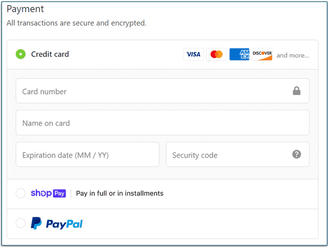The image size is (328, 247).
Task: Select the PayPal payment option
Action: [x=21, y=223]
